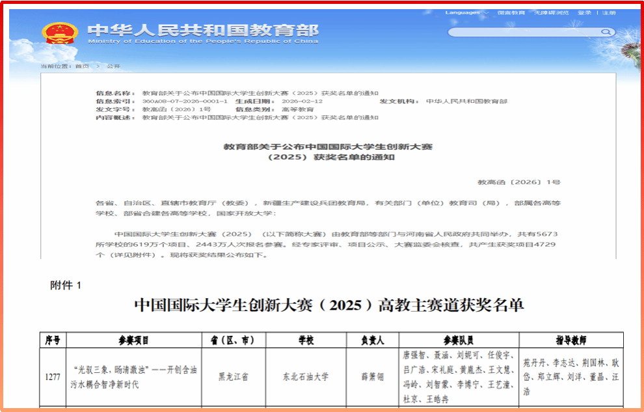
Task: Click the 360A08-07-2026-0001-1 index number
Action: tap(185, 102)
